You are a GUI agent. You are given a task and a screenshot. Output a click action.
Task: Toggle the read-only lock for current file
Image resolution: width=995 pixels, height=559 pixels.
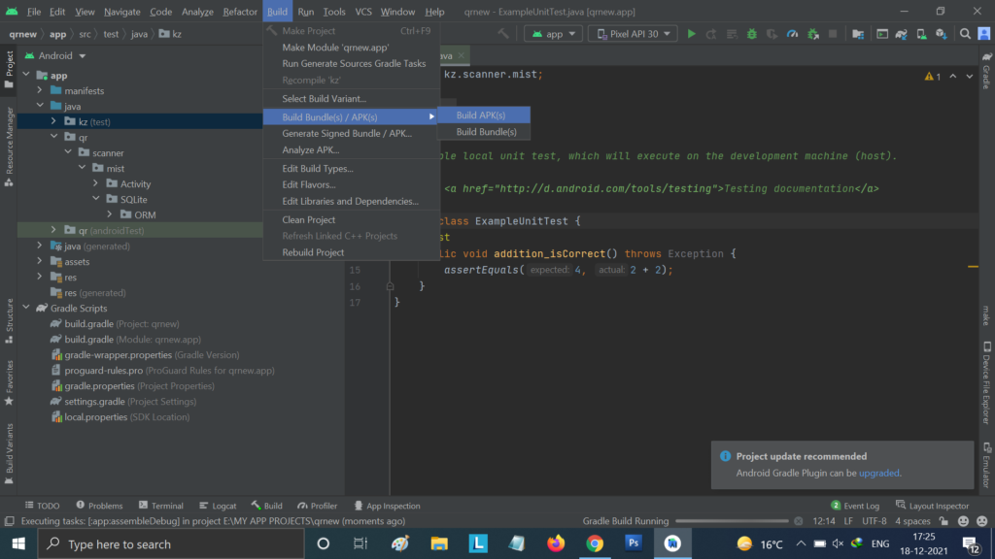coord(944,521)
